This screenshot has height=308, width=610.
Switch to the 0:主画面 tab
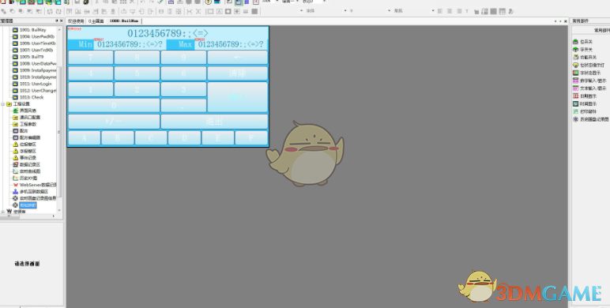(x=96, y=21)
